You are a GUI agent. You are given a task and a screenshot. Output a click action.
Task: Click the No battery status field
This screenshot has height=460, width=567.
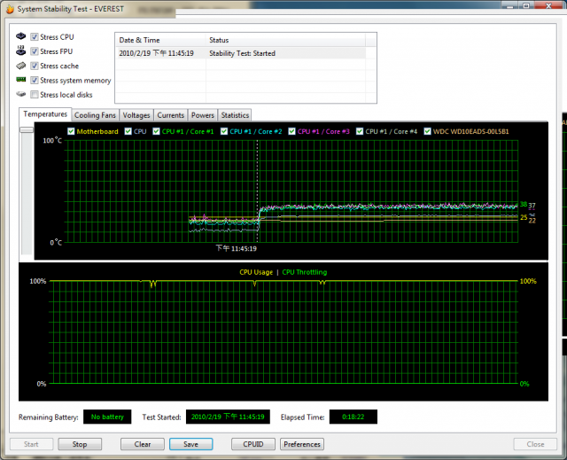tap(107, 417)
